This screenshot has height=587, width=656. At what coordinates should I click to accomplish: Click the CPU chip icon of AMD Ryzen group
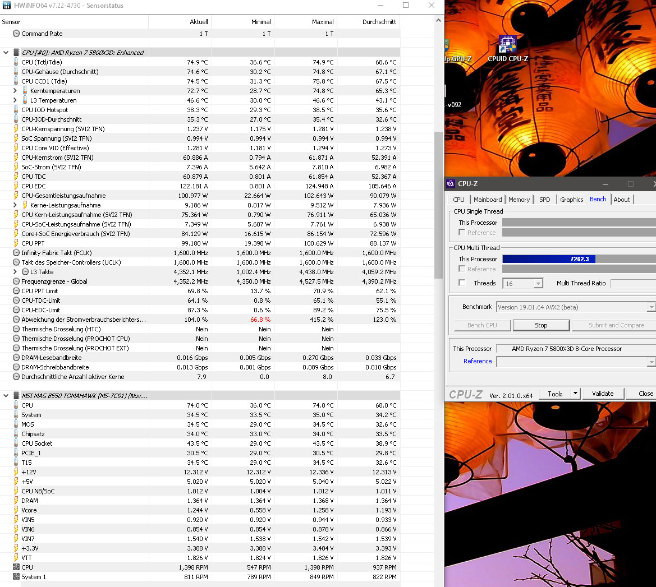(x=16, y=53)
